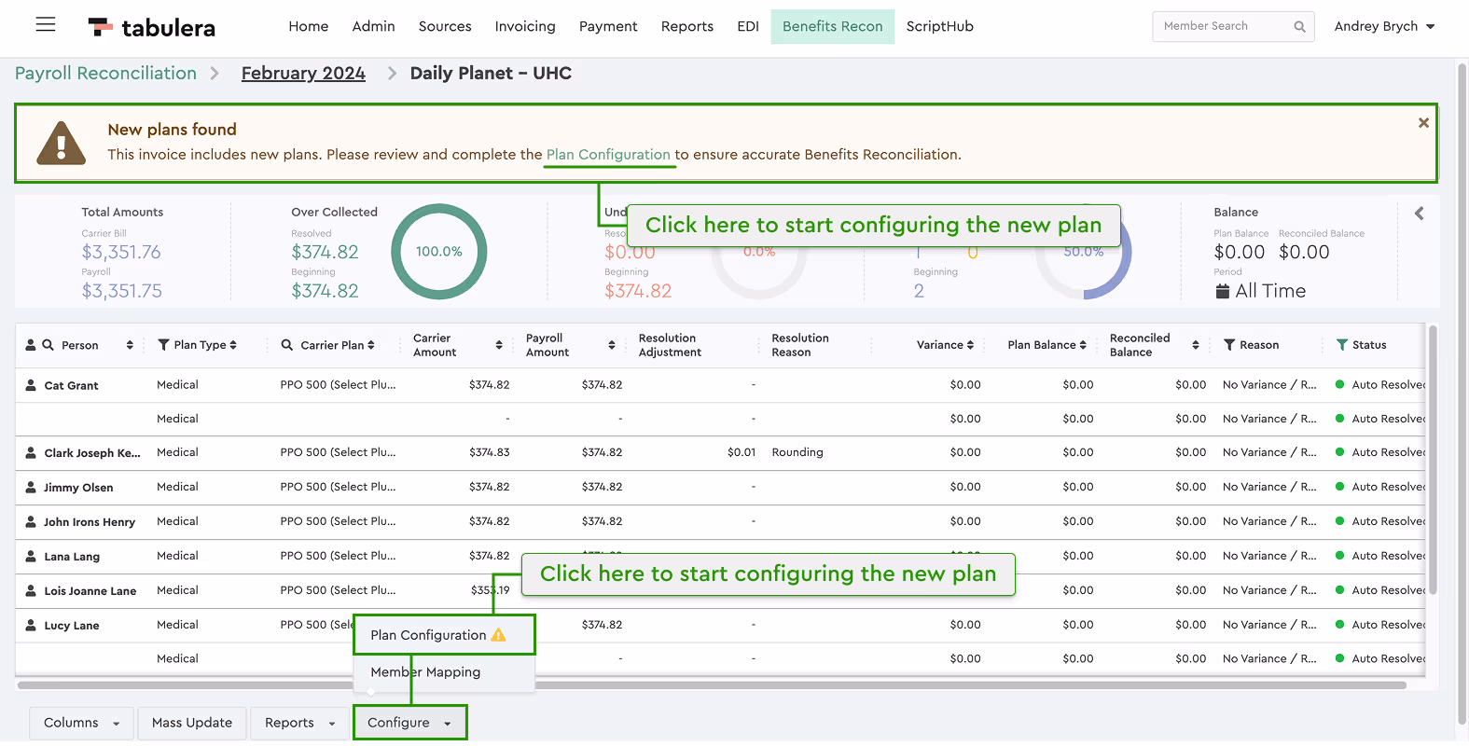Image resolution: width=1469 pixels, height=746 pixels.
Task: Click the warning triangle alert icon
Action: tap(62, 144)
